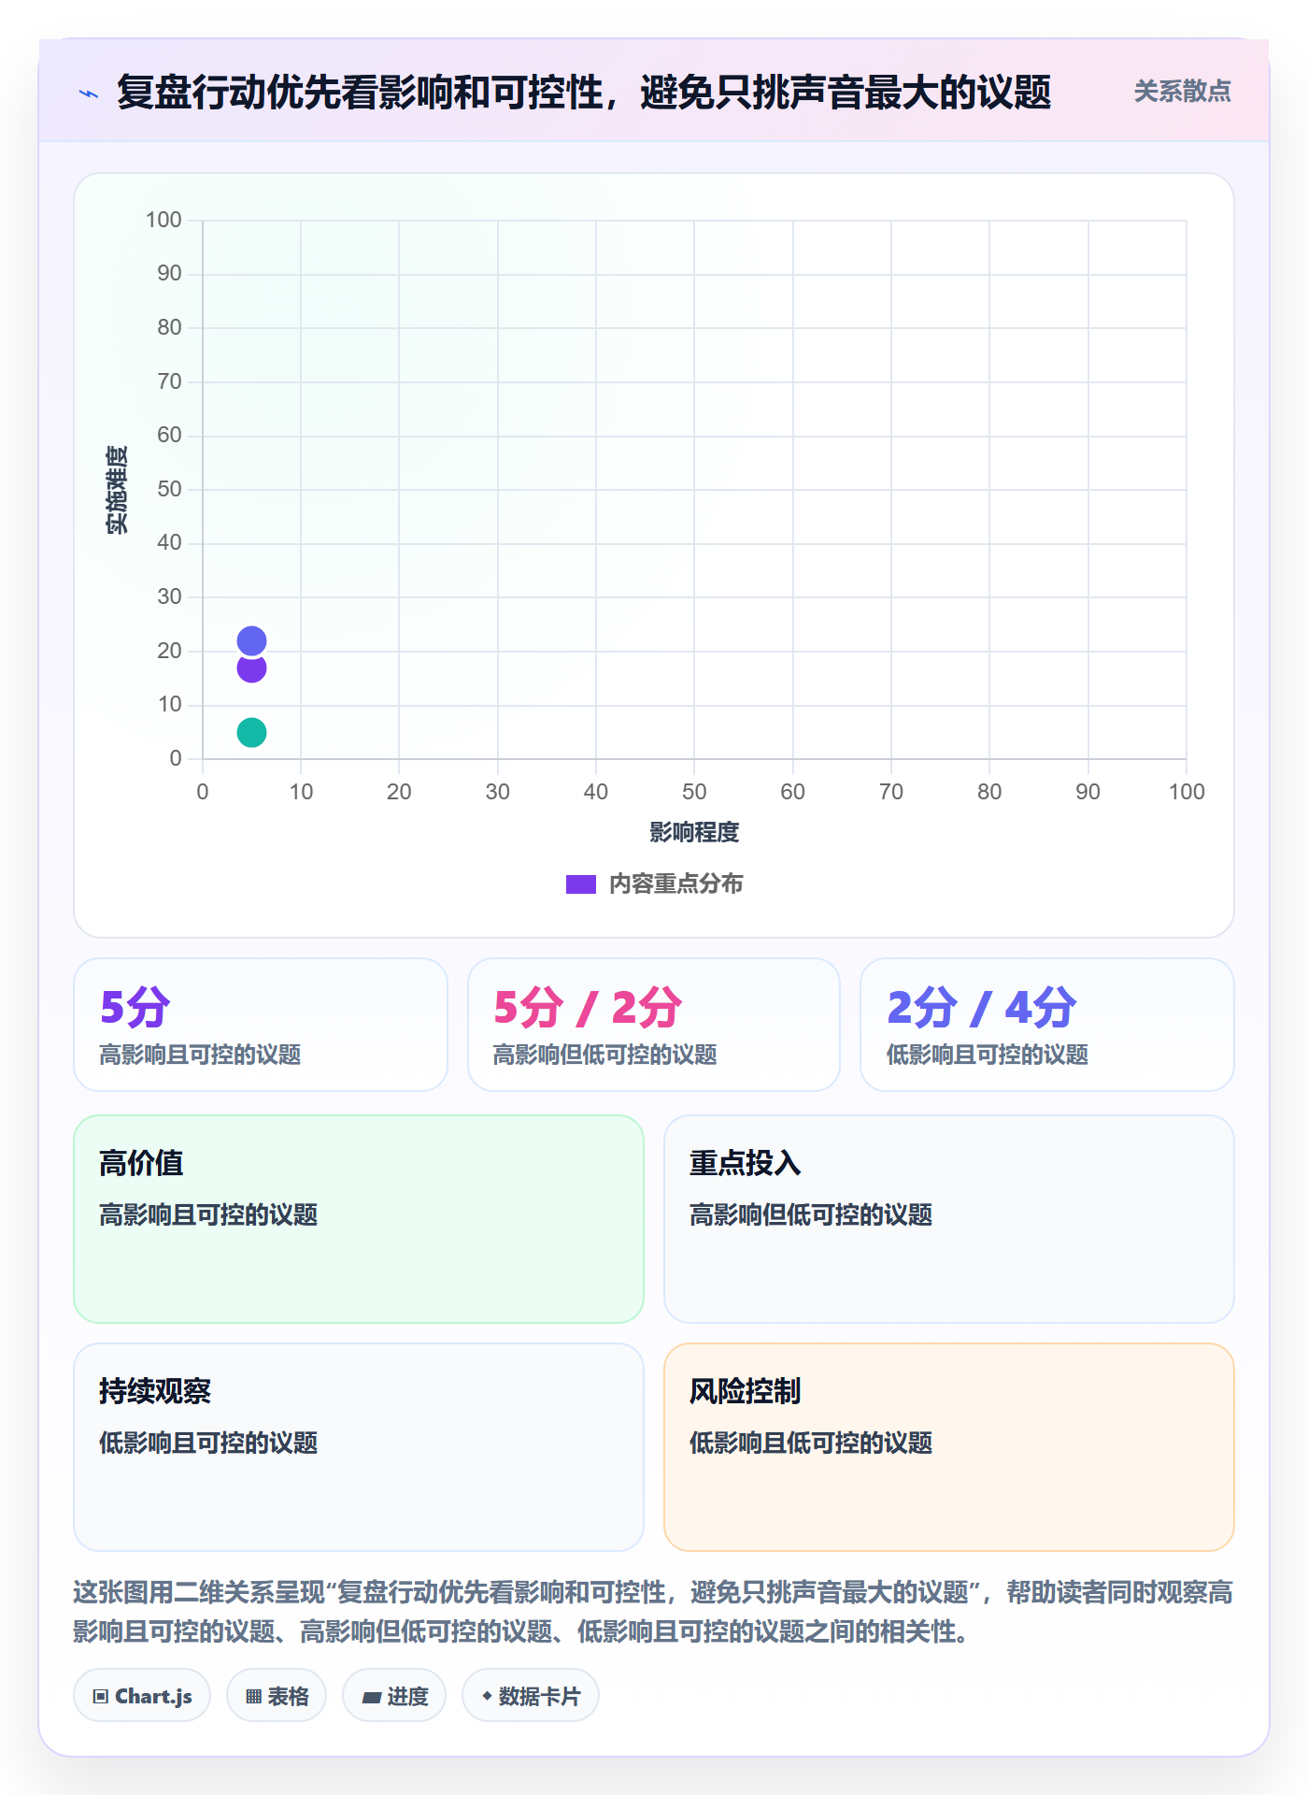This screenshot has width=1308, height=1795.
Task: Toggle the 内容重点分布 legend color box
Action: click(580, 884)
